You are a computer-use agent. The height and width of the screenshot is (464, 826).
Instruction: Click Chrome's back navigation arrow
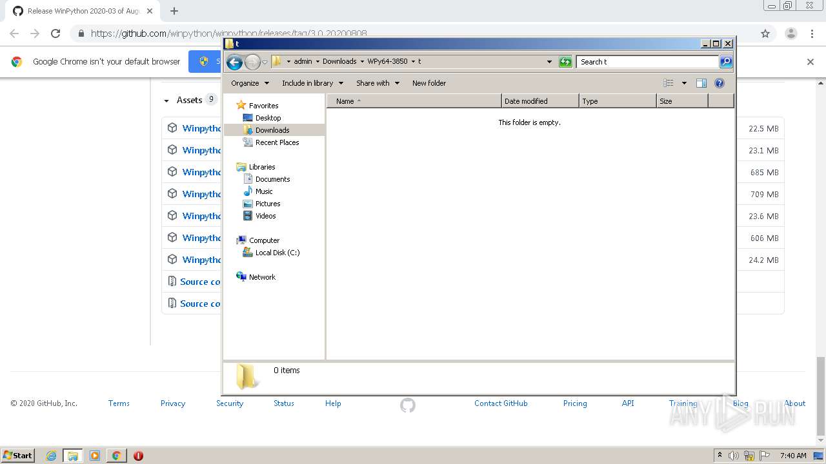click(x=14, y=34)
